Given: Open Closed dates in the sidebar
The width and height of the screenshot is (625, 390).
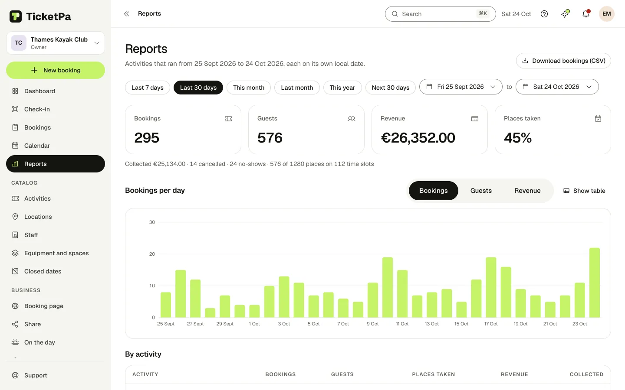Looking at the screenshot, I should (56, 271).
